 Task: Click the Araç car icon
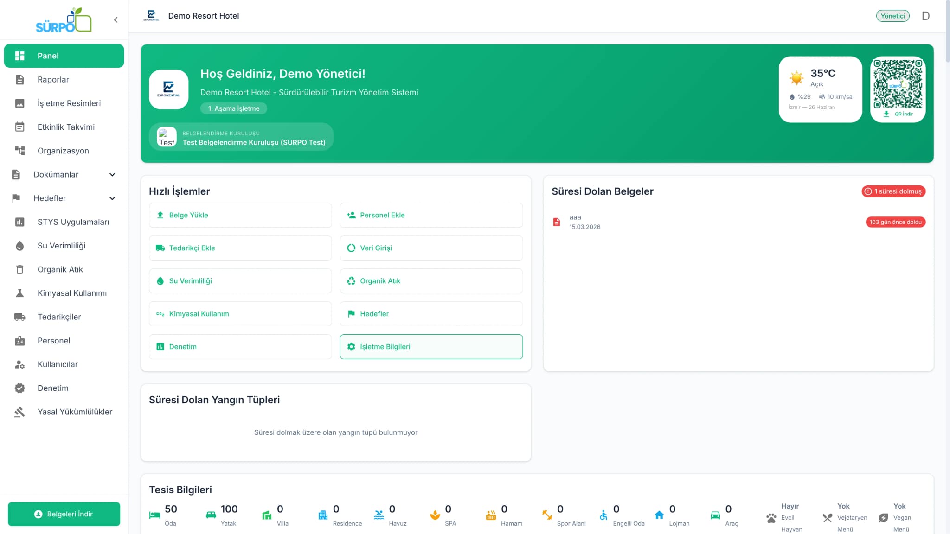coord(715,515)
